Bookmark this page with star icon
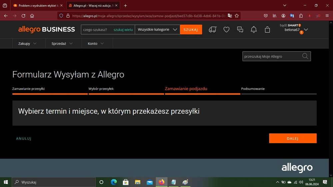 237,16
